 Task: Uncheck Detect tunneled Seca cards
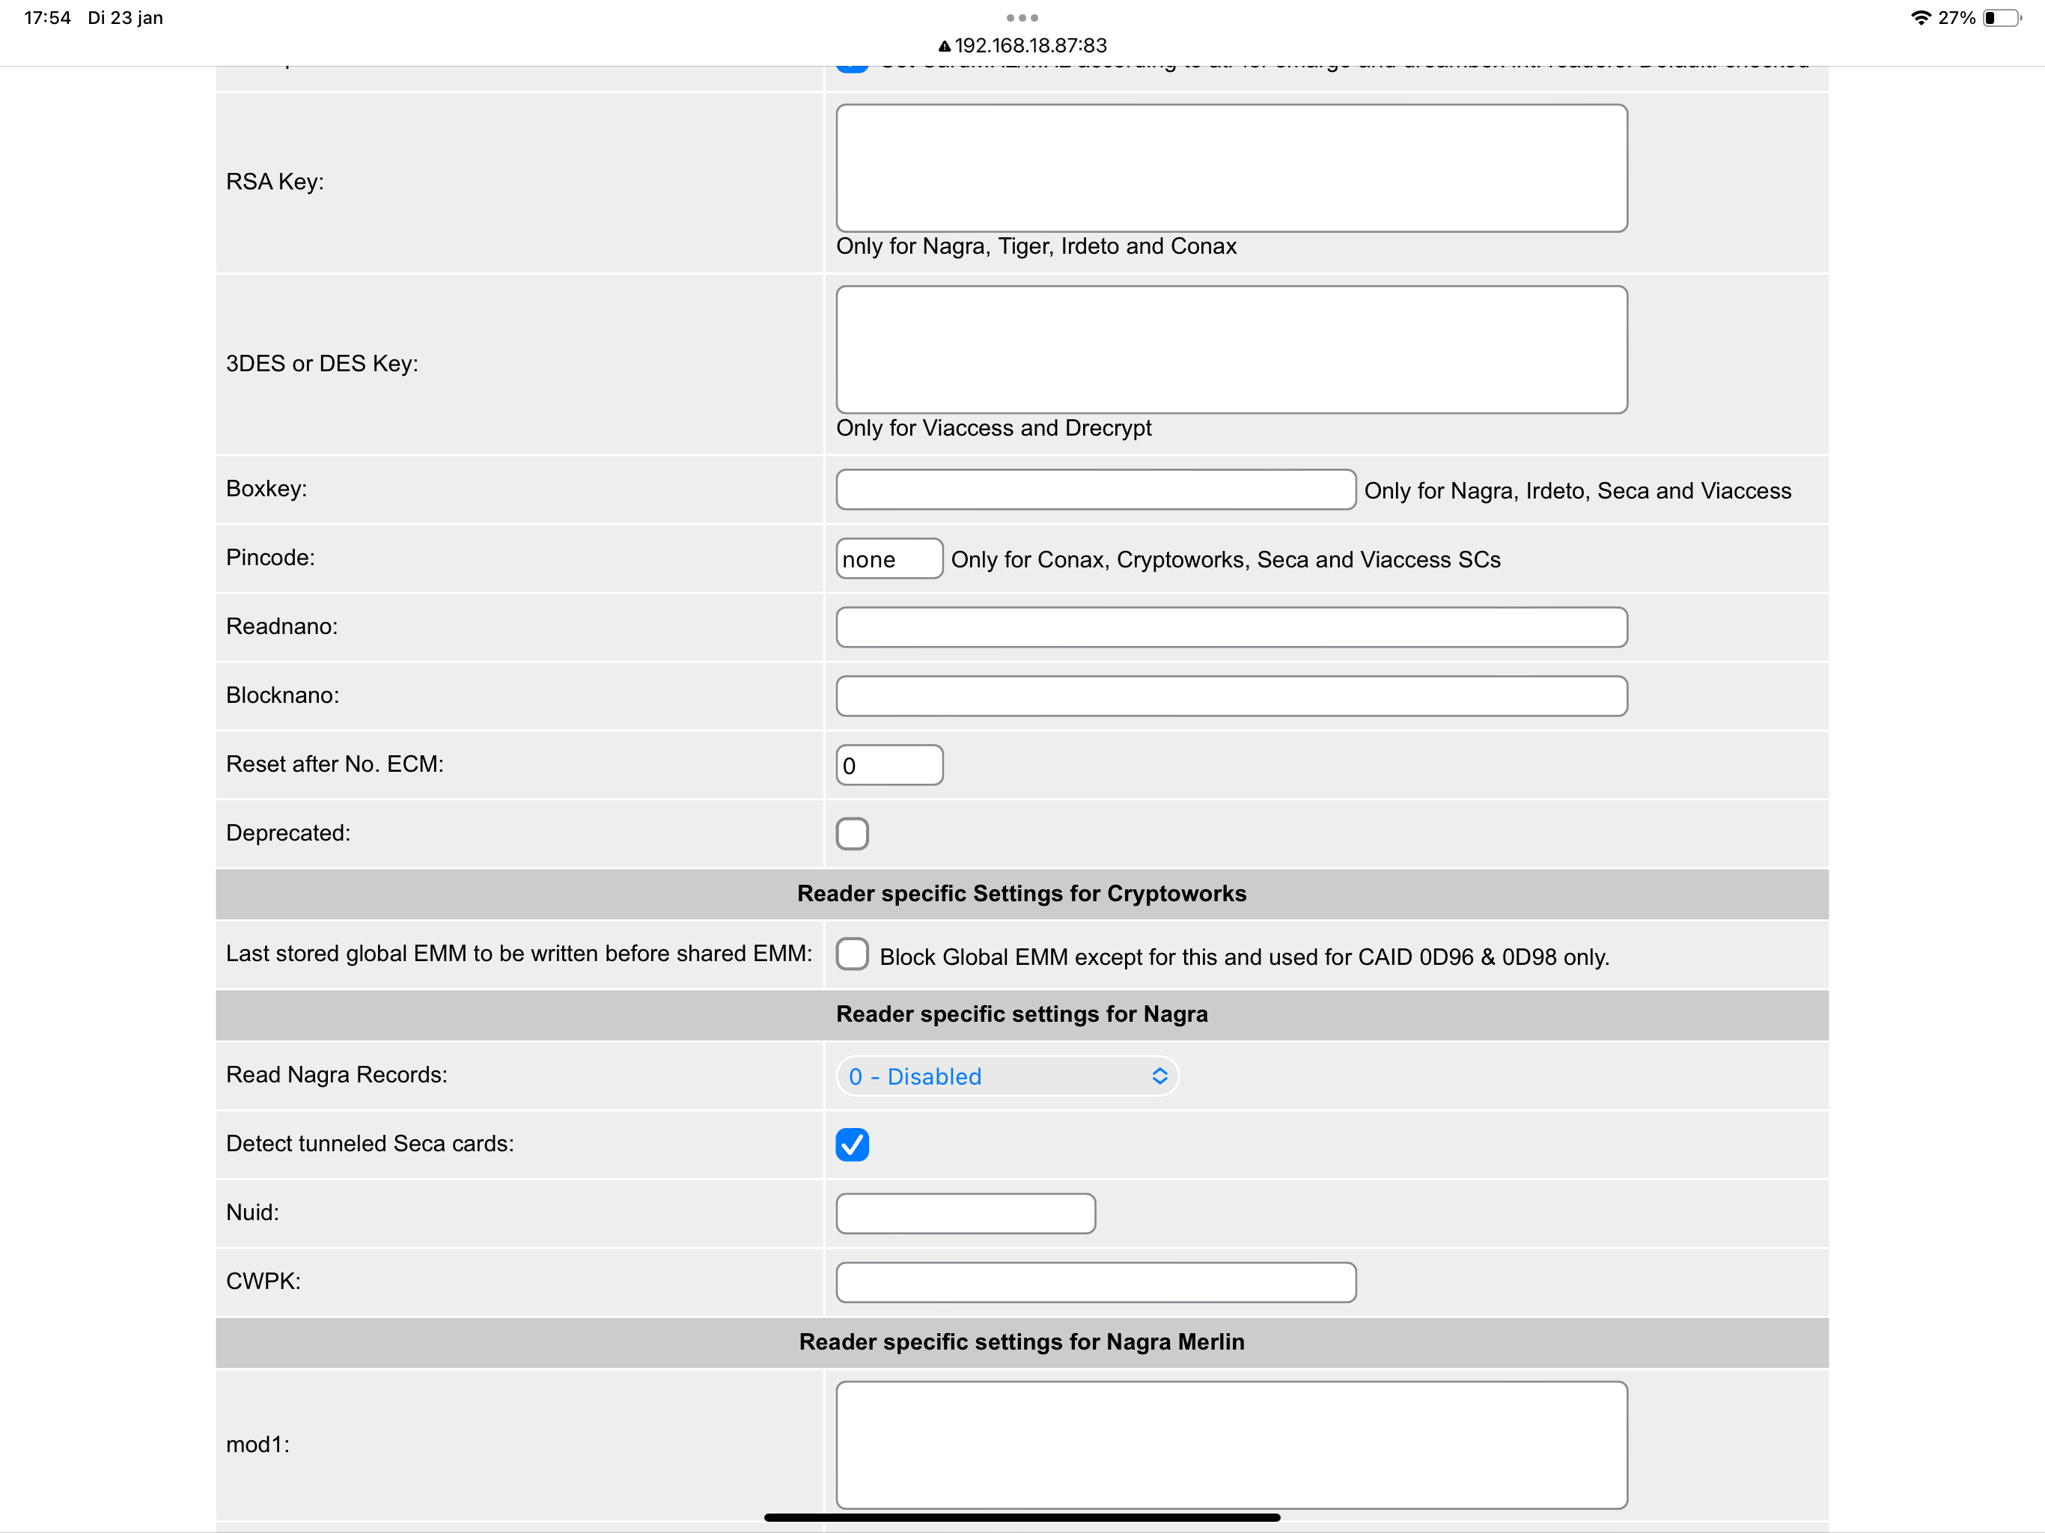852,1144
